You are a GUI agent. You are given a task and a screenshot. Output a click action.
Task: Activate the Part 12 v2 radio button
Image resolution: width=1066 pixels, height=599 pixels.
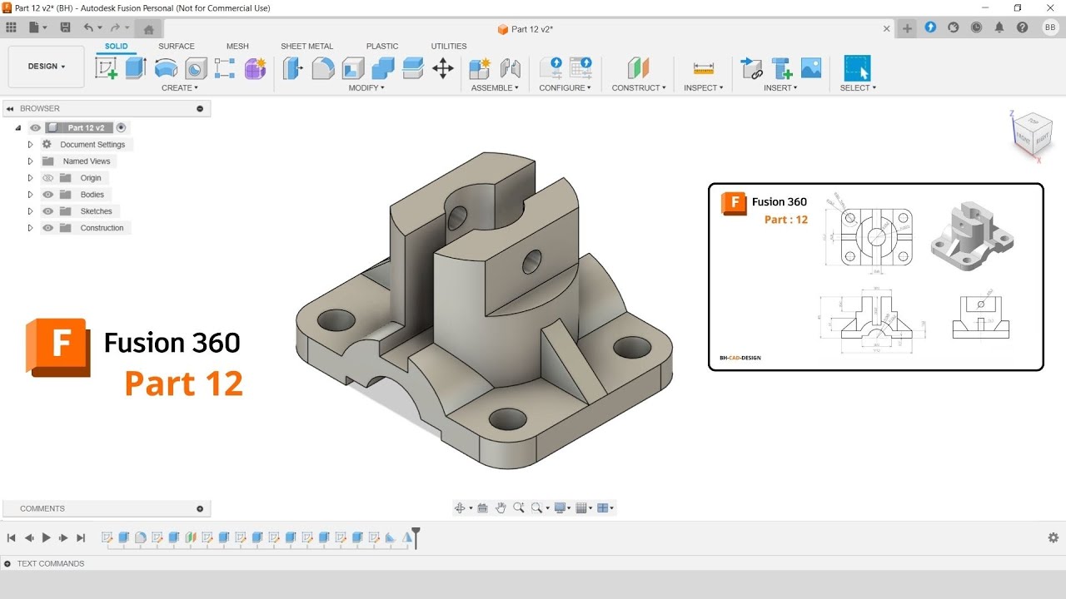click(x=122, y=128)
